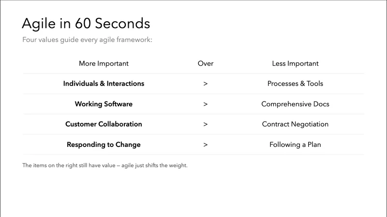Click the '>' symbol in the Working Software row
Viewport: 387px width, 217px height.
click(x=206, y=104)
